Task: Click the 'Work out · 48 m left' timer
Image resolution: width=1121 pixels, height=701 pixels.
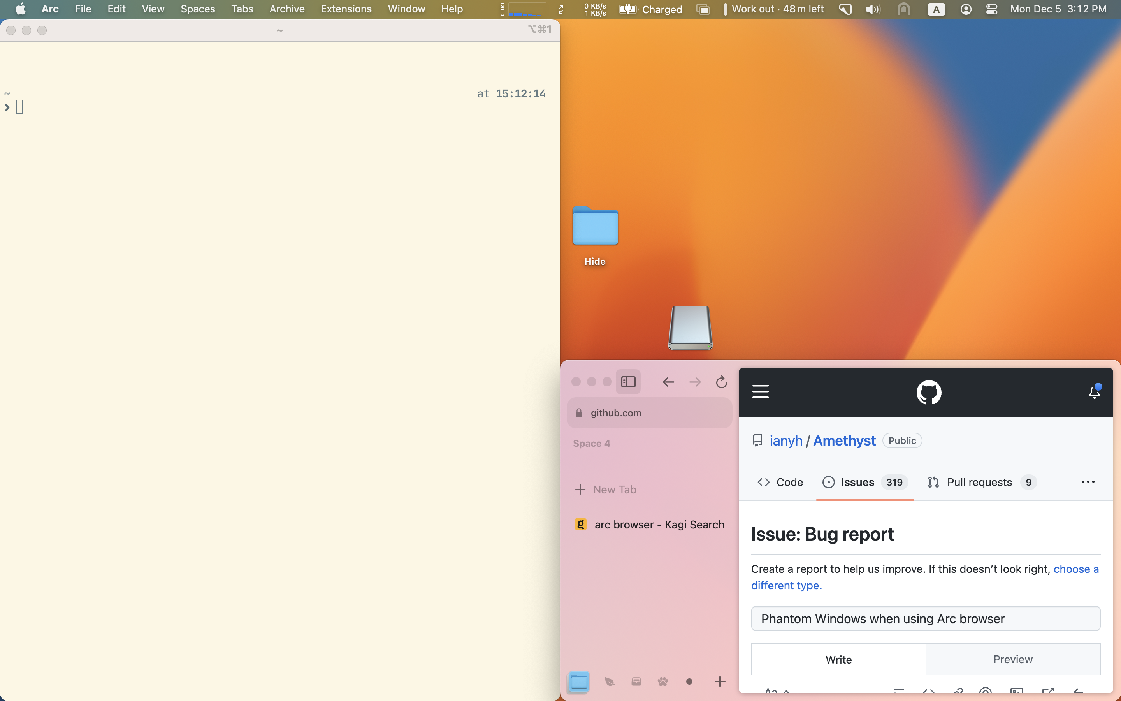Action: (x=775, y=9)
